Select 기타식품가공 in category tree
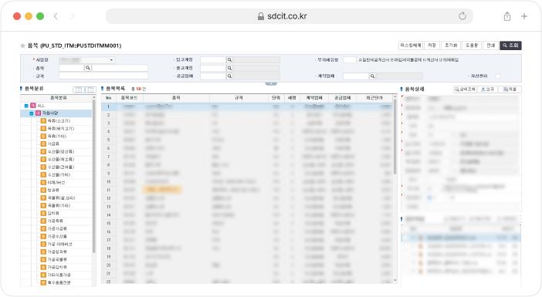The width and height of the screenshot is (542, 297). [x=59, y=275]
